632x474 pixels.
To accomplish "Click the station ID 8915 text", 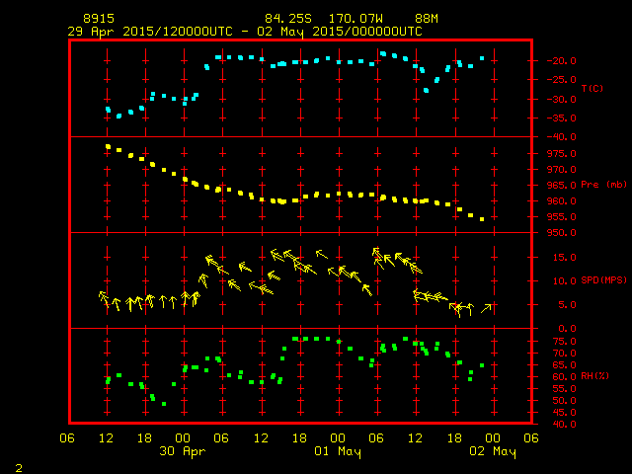I will tap(99, 19).
